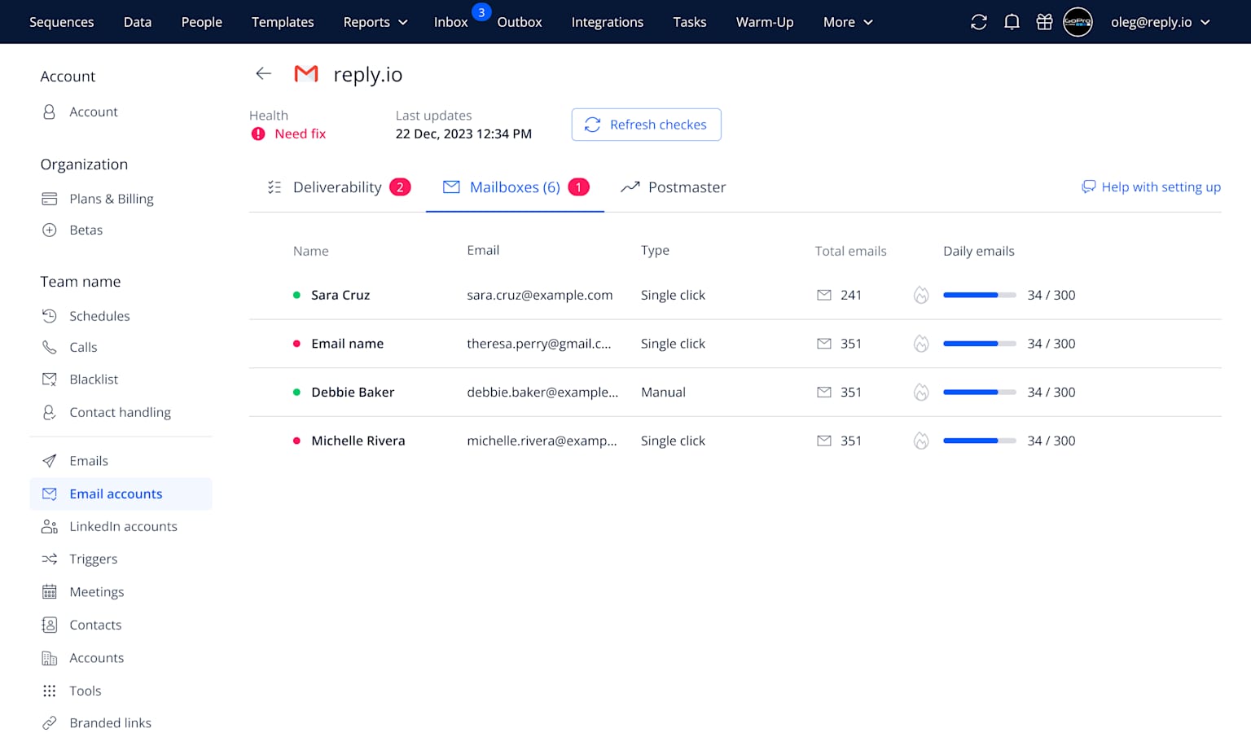Expand the More dropdown menu
Screen dimensions: 1251x733
point(848,22)
